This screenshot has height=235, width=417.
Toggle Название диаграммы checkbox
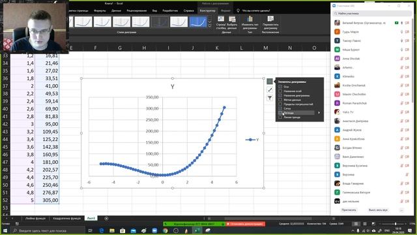[280, 95]
